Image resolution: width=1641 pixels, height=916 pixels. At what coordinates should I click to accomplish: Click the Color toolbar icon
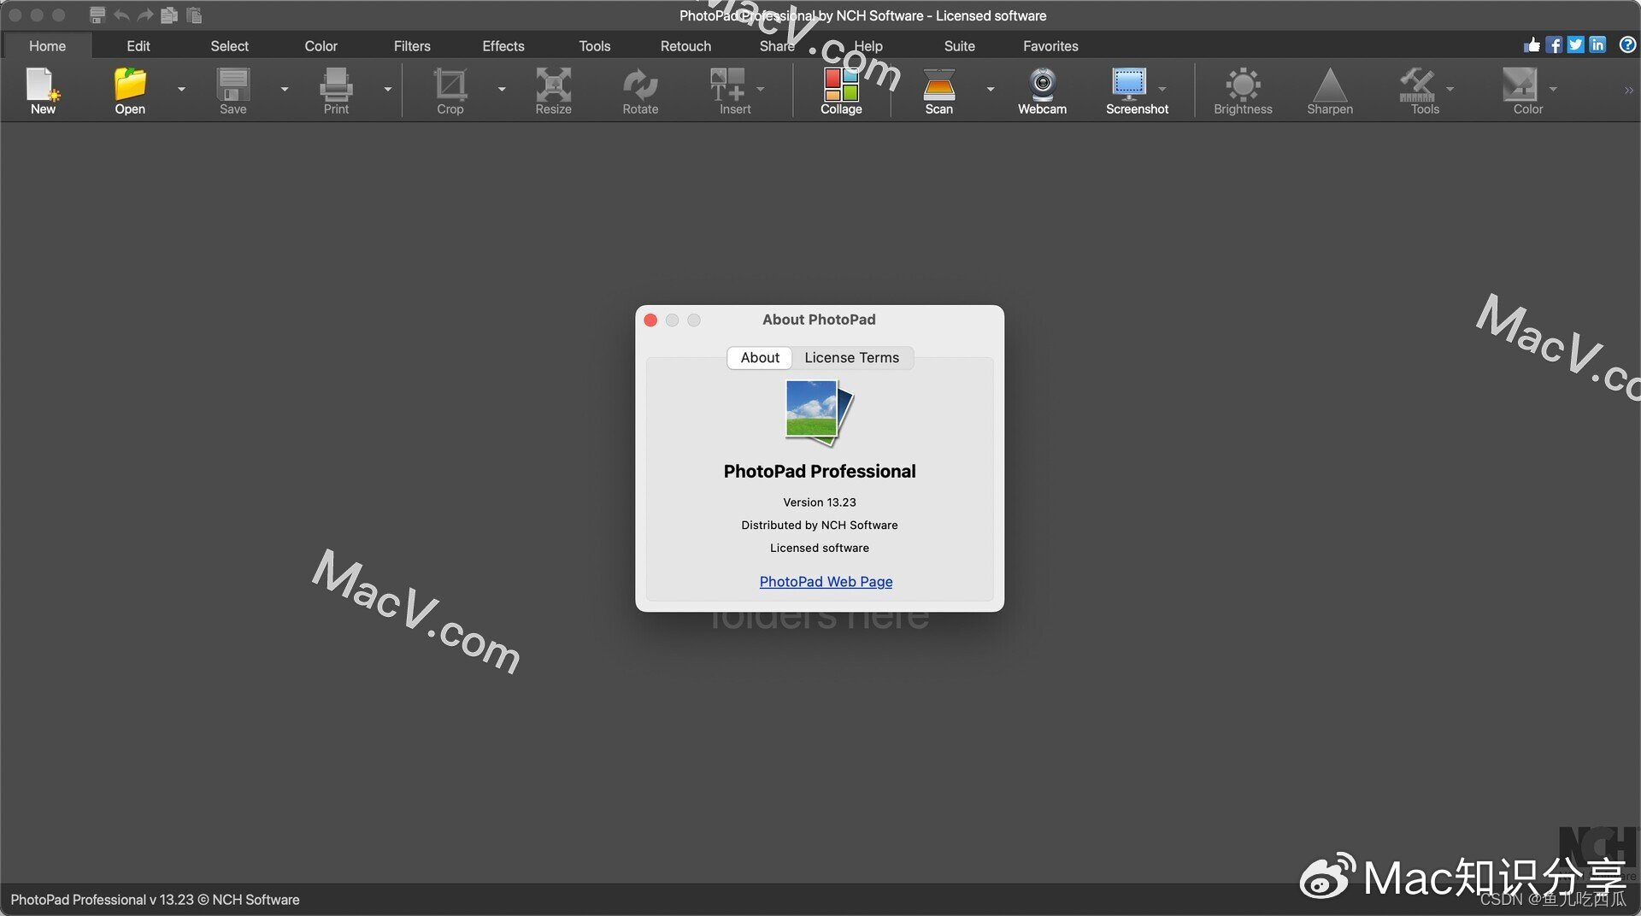[x=1521, y=91]
